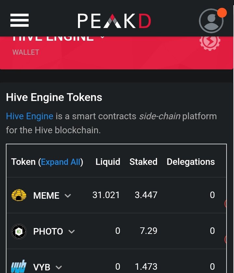The height and width of the screenshot is (273, 234).
Task: Click the PHOTO token shutter icon
Action: 19,231
